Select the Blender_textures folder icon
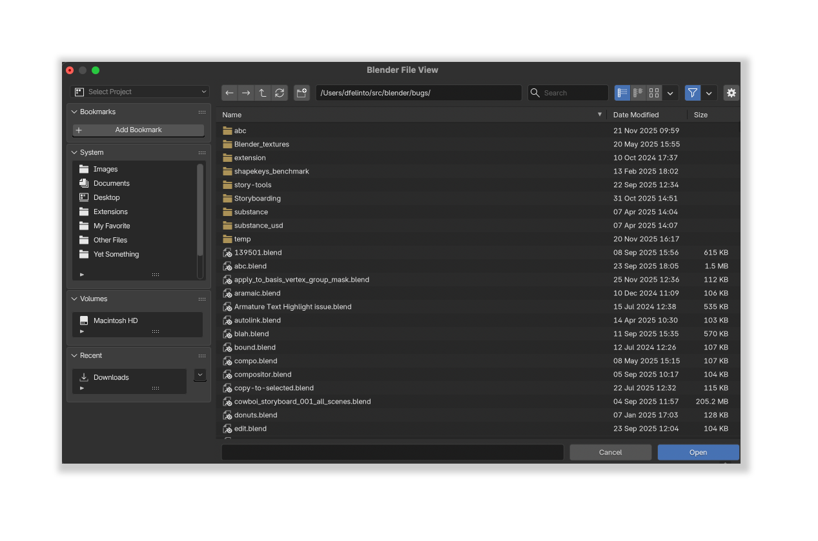 (x=227, y=144)
